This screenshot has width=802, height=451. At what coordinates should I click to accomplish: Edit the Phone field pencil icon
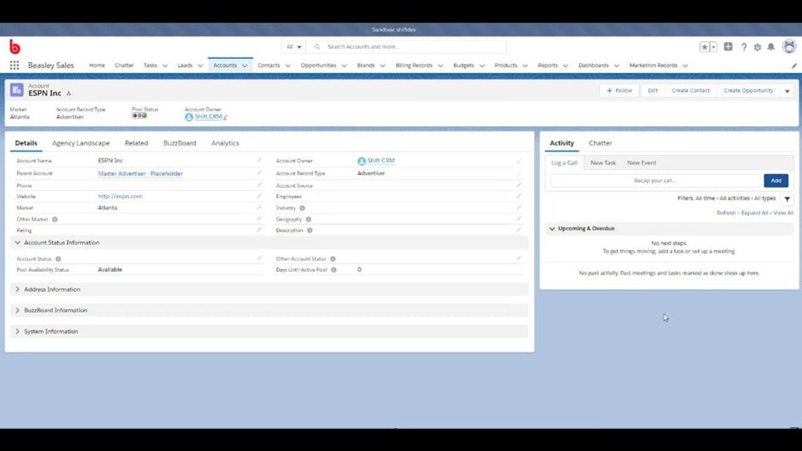259,185
